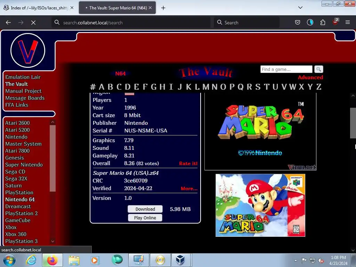Click the green globe taskbar icon
The height and width of the screenshot is (267, 356).
tap(117, 260)
